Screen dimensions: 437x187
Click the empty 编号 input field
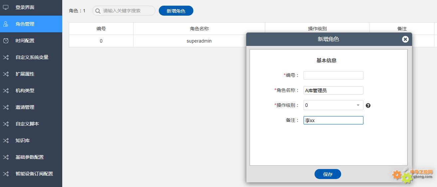coord(333,75)
